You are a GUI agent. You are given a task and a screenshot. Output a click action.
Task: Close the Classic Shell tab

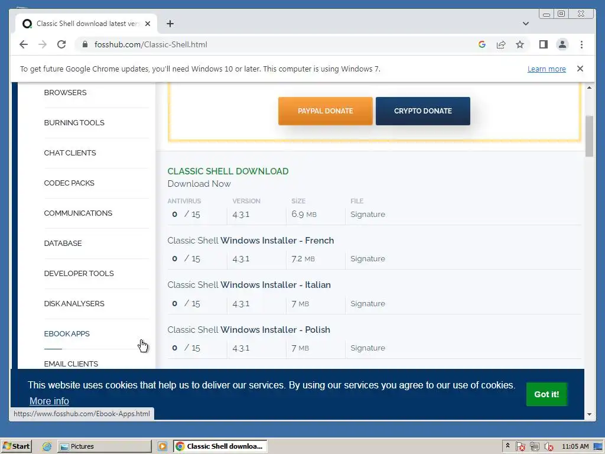click(147, 24)
